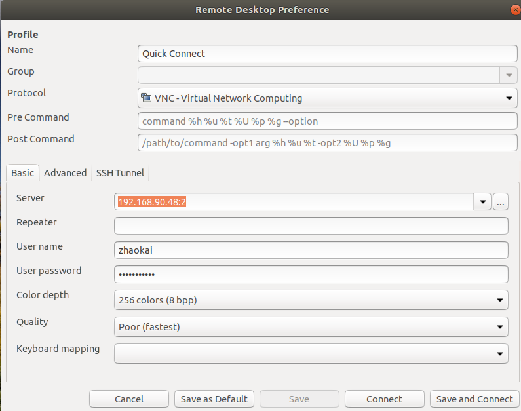Screen dimensions: 521x411
Task: Change the Quality dropdown selection
Action: pos(311,327)
